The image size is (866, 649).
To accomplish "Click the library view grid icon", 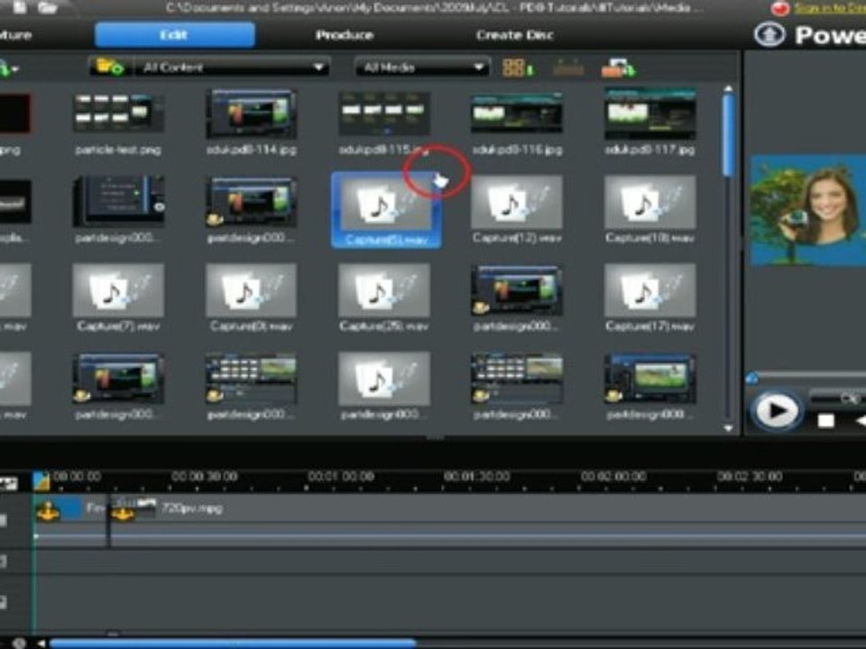I will point(518,68).
